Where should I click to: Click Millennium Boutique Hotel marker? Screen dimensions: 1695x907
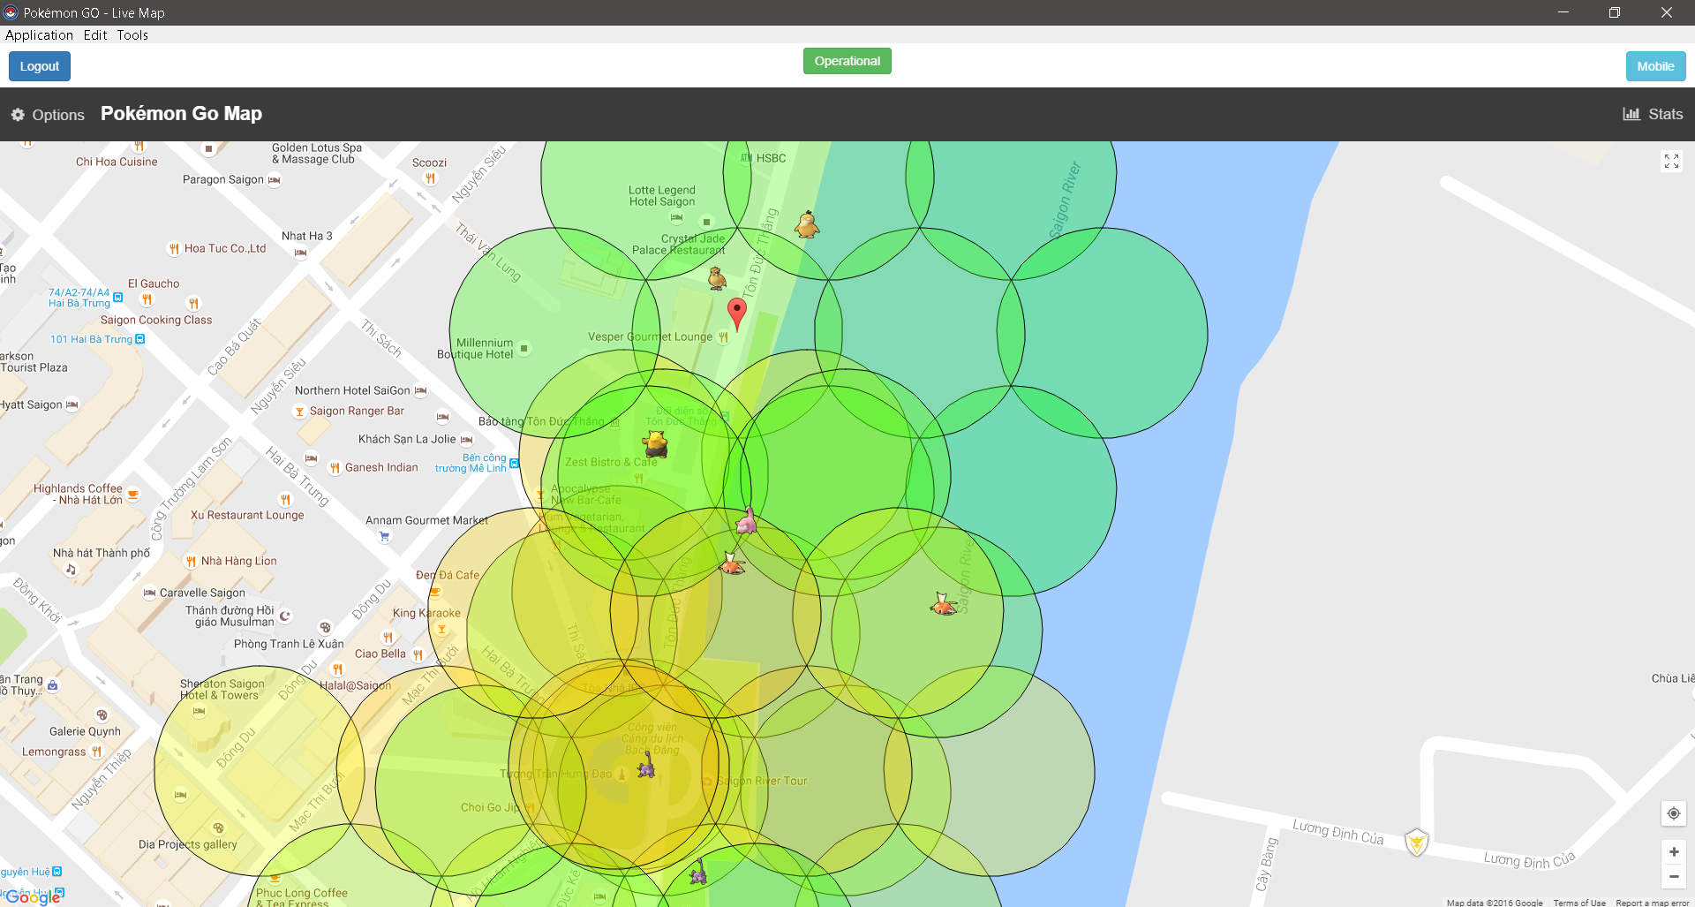pyautogui.click(x=524, y=349)
